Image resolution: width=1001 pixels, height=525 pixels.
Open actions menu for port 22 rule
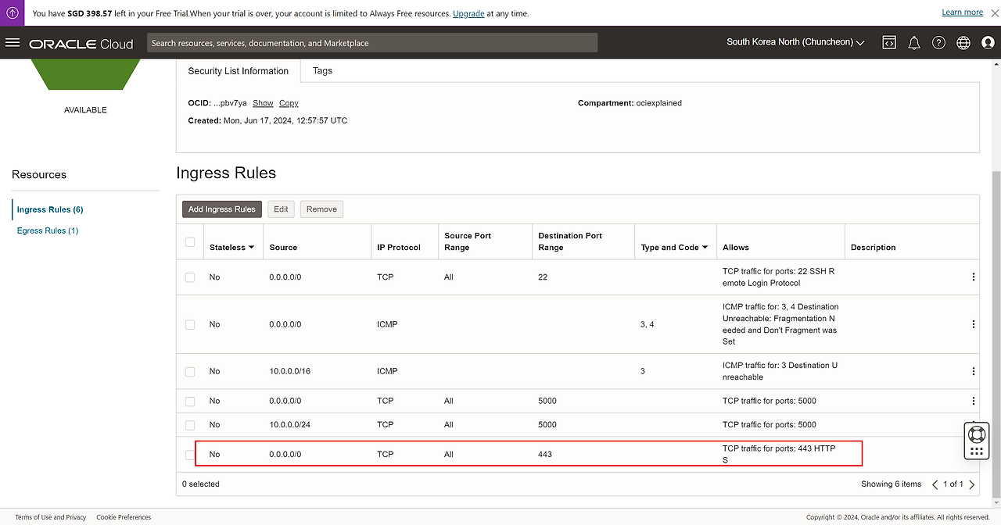pos(973,277)
